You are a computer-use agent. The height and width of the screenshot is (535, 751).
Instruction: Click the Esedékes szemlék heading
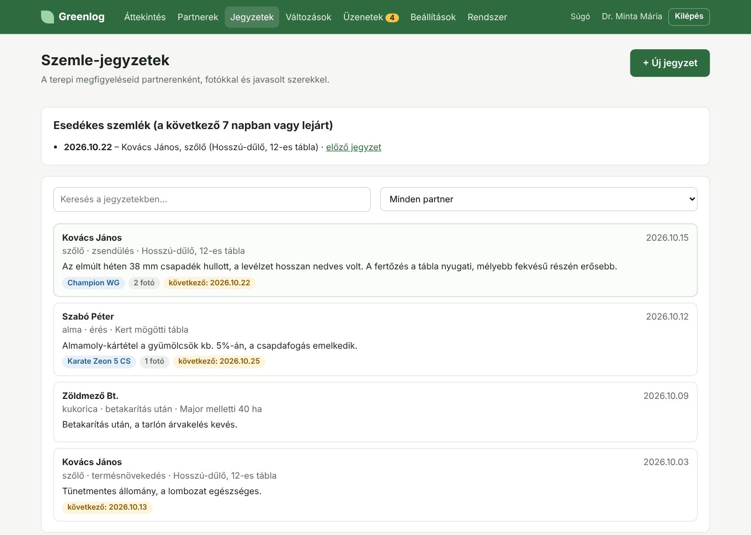click(193, 125)
